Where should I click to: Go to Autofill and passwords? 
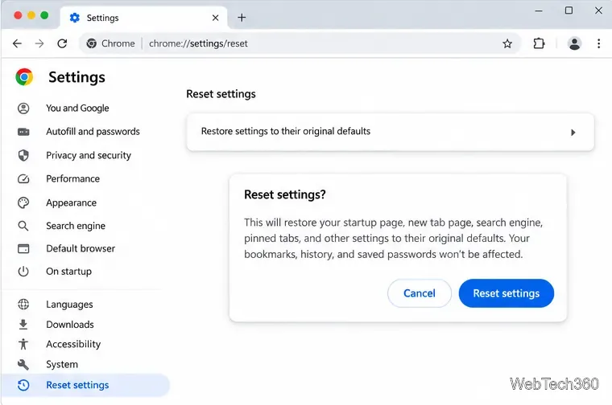pyautogui.click(x=93, y=132)
